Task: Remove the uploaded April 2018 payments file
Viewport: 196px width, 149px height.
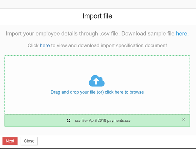Action: click(184, 119)
